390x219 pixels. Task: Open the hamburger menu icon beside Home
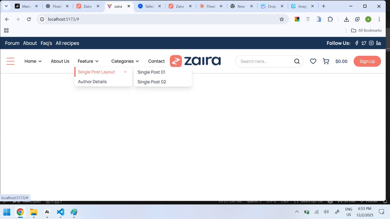point(11,61)
